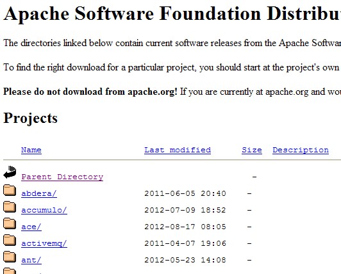Open the abdera/ directory link
The height and width of the screenshot is (274, 341).
point(39,193)
